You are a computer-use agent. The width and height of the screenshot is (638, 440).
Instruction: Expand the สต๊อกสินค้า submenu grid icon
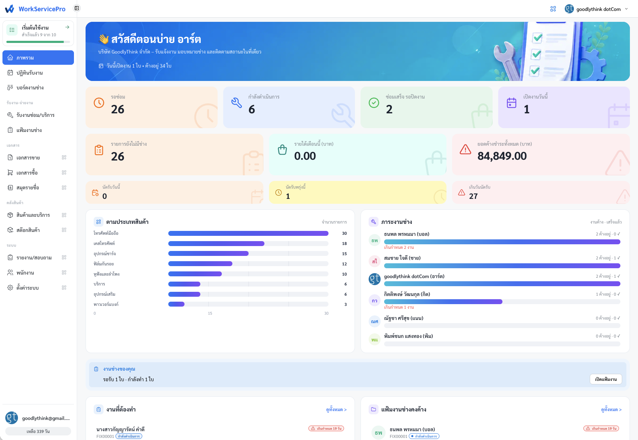coord(64,230)
